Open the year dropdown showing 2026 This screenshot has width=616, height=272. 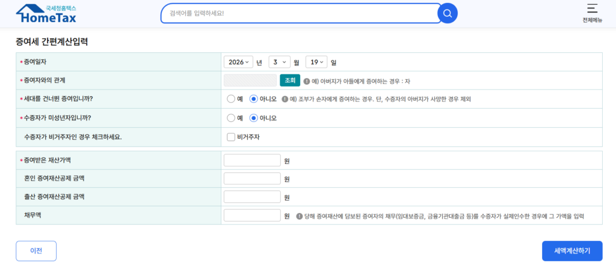[238, 62]
